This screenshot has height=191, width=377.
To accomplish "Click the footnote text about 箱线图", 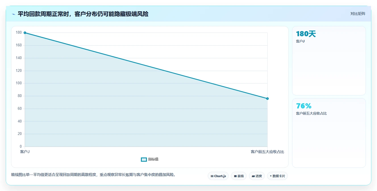I will pos(94,175).
